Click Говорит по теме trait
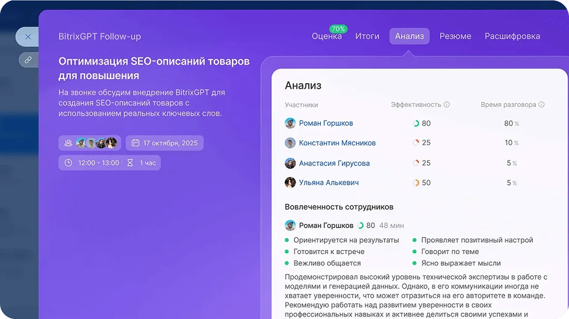The height and width of the screenshot is (319, 569). 449,251
